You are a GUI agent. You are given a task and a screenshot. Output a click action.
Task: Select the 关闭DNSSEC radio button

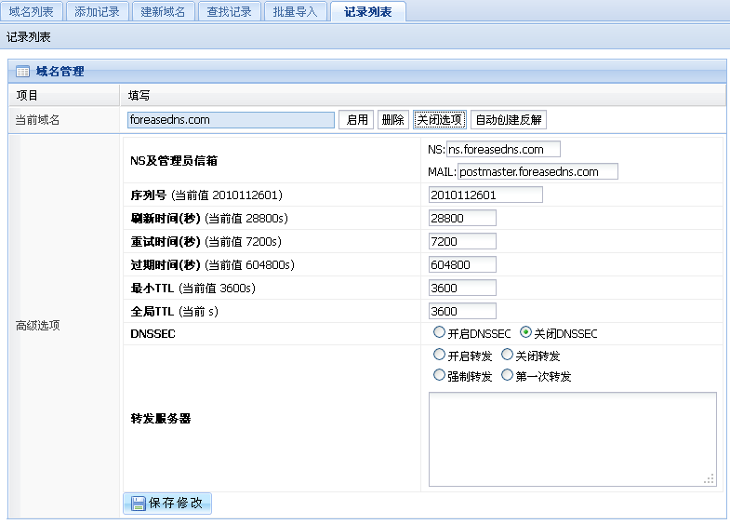tap(525, 332)
